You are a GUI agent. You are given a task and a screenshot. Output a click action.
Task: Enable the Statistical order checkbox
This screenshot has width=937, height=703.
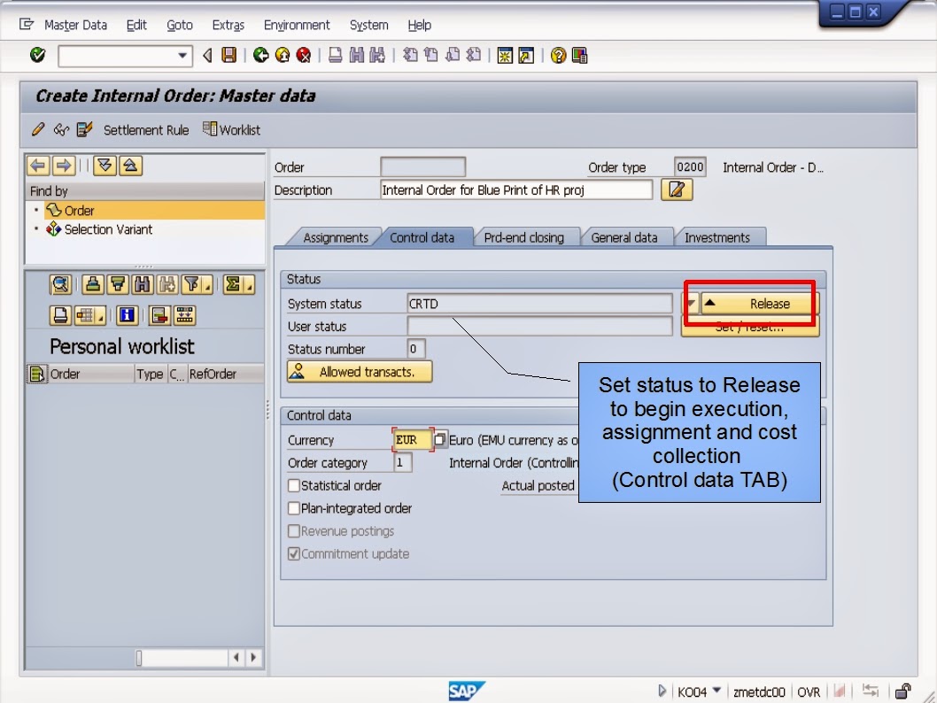coord(292,483)
